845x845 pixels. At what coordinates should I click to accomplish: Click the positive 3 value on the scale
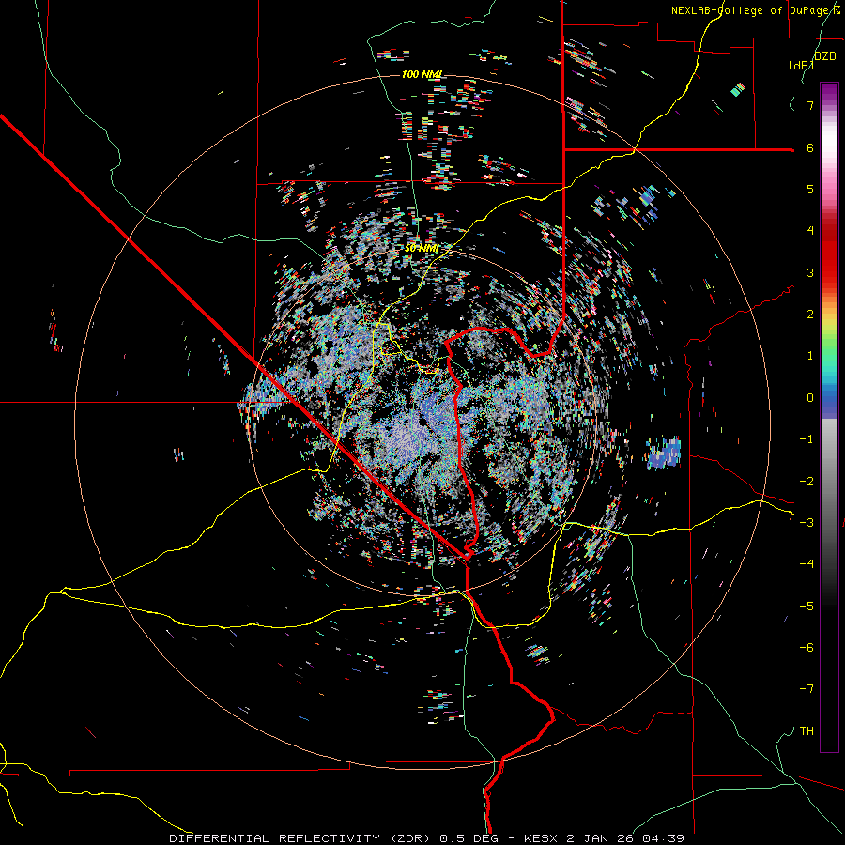[810, 272]
